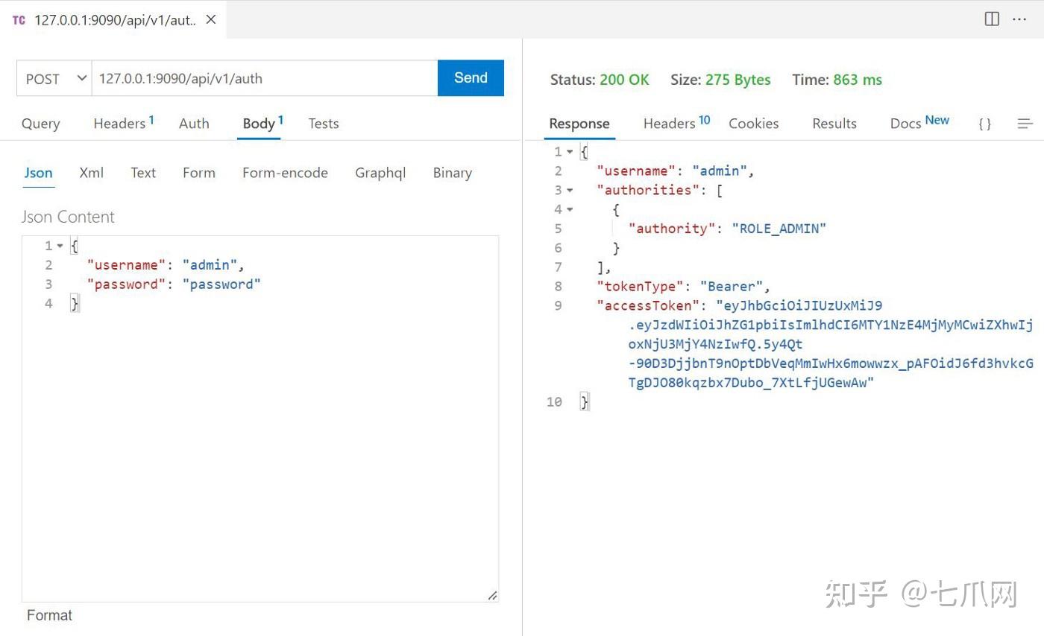Open the Tests tab

click(324, 124)
